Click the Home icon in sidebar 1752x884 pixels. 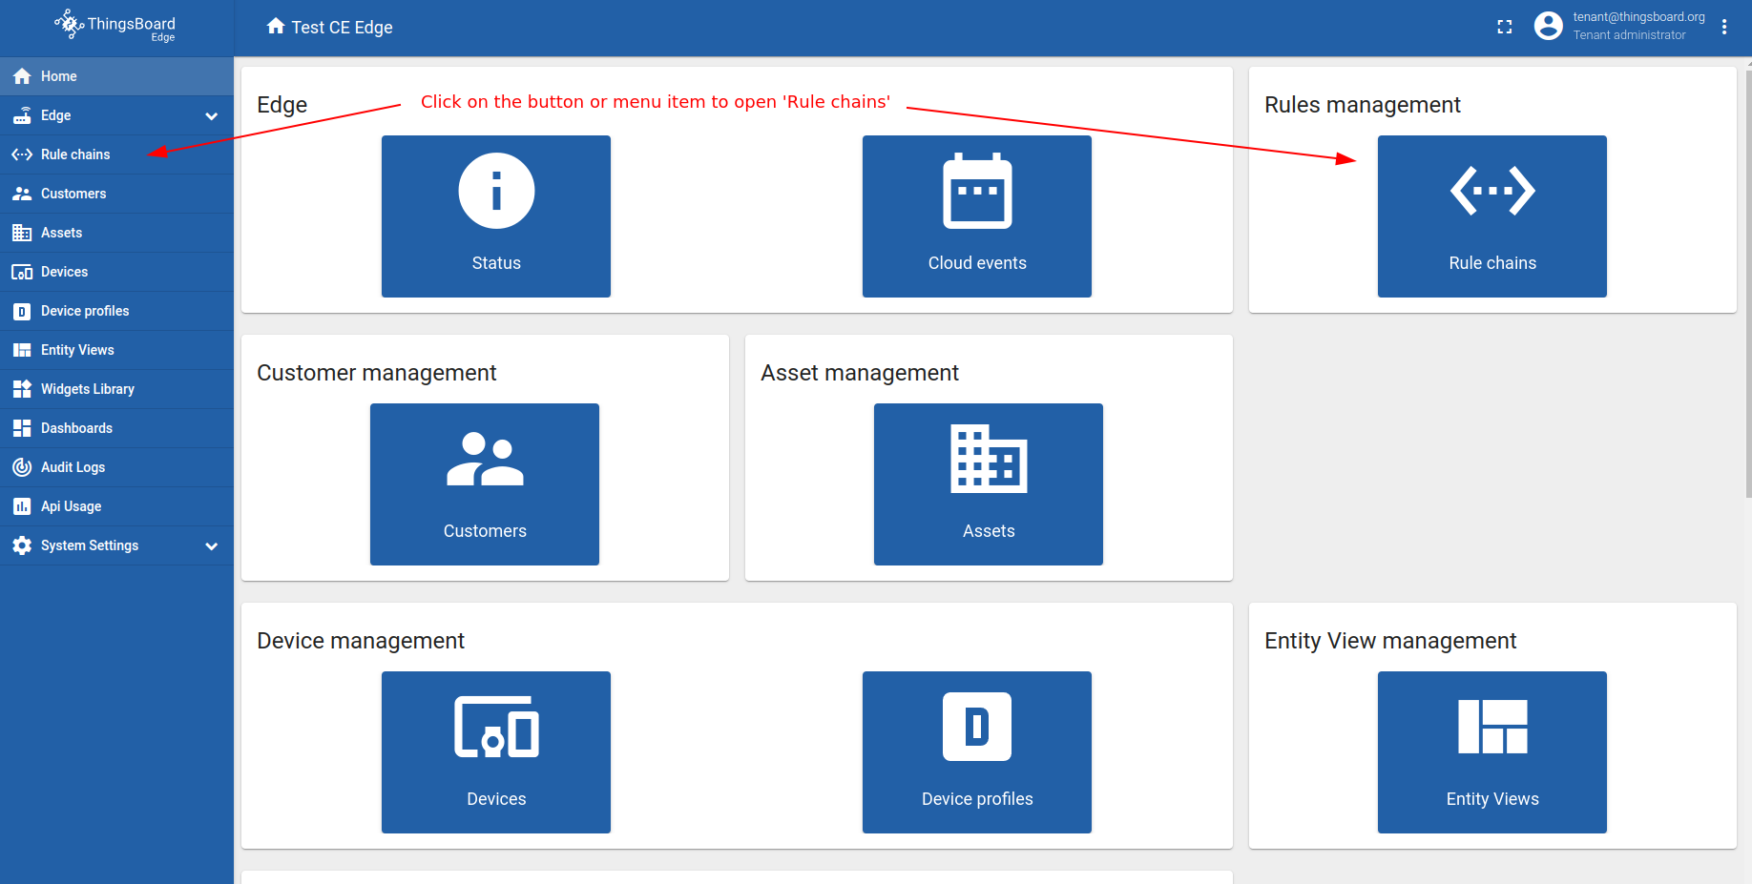click(x=22, y=76)
